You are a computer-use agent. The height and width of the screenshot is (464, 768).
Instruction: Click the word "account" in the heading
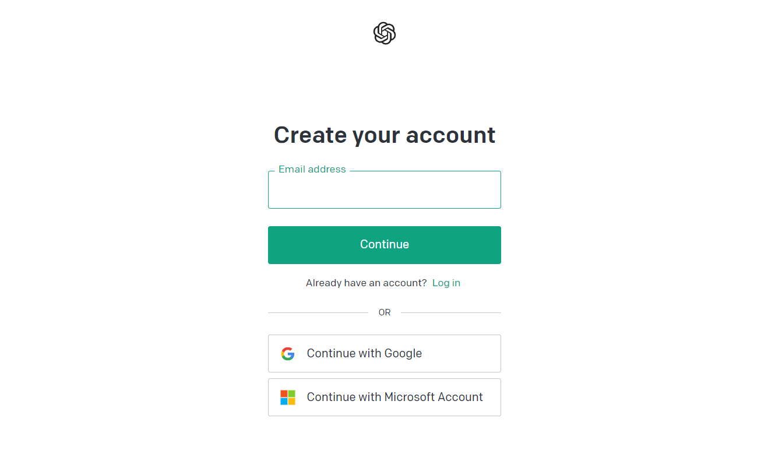coord(450,135)
